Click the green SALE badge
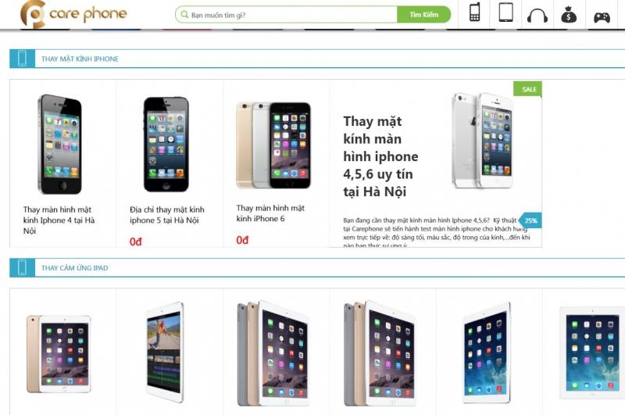 [527, 89]
